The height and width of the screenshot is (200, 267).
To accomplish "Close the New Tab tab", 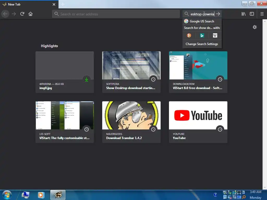I will click(54, 4).
